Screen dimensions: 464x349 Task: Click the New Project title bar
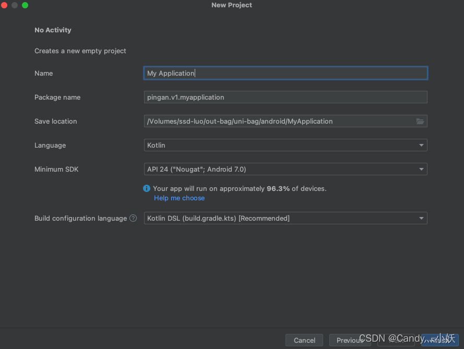pyautogui.click(x=231, y=5)
